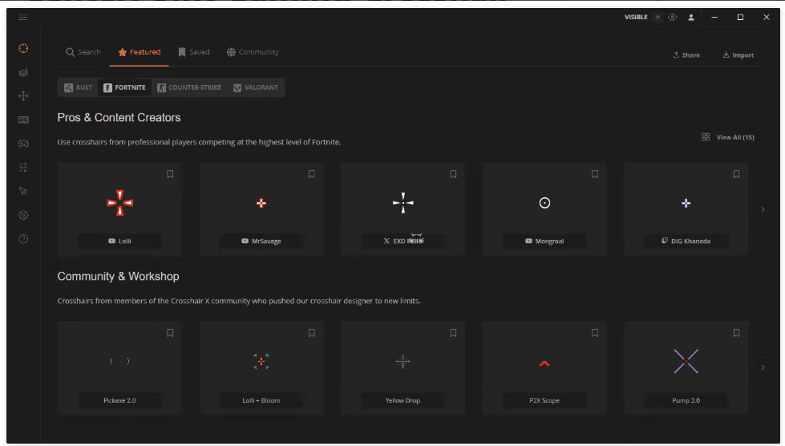Select the Yellow Drop crosshair preview

pyautogui.click(x=403, y=362)
